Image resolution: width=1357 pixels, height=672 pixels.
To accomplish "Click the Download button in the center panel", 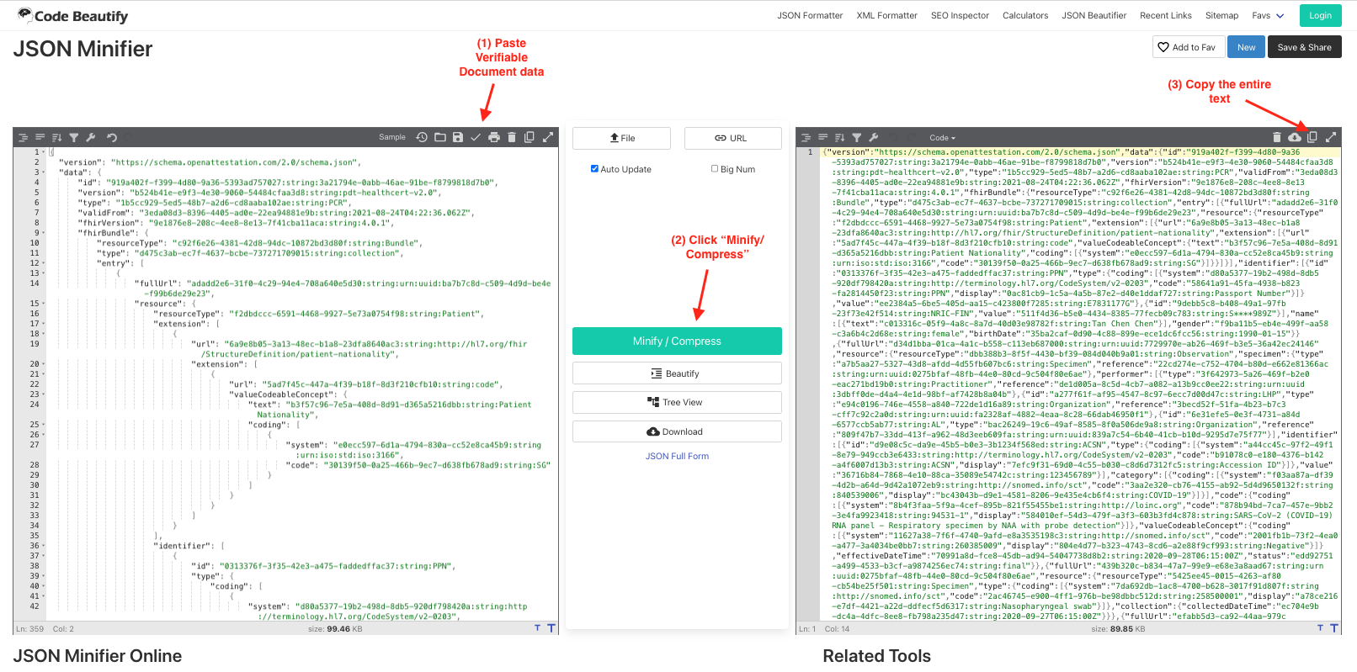I will [677, 431].
